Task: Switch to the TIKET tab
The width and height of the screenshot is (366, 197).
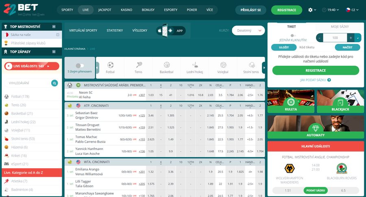Action: coord(292,26)
